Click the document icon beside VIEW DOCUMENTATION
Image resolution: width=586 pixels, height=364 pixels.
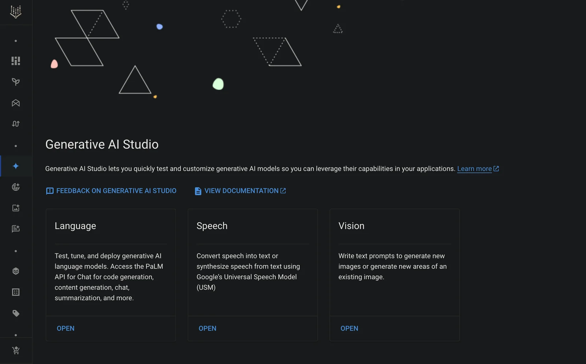198,191
